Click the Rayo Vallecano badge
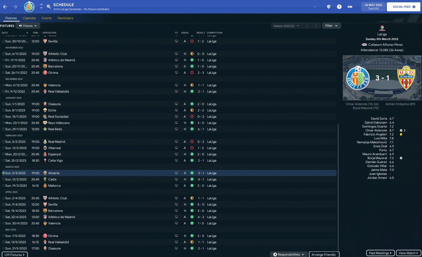 click(x=45, y=123)
